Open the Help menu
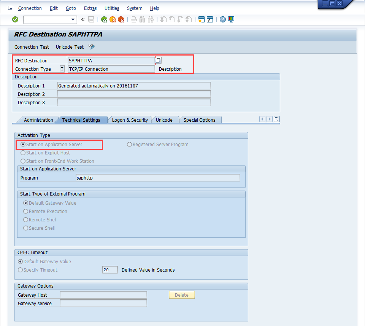The width and height of the screenshot is (365, 326). 155,8
